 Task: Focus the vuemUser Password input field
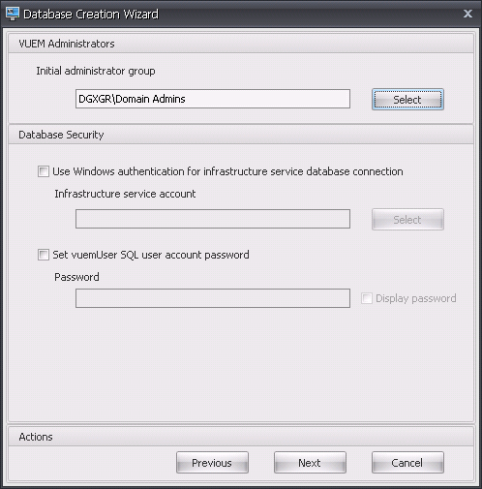point(213,298)
